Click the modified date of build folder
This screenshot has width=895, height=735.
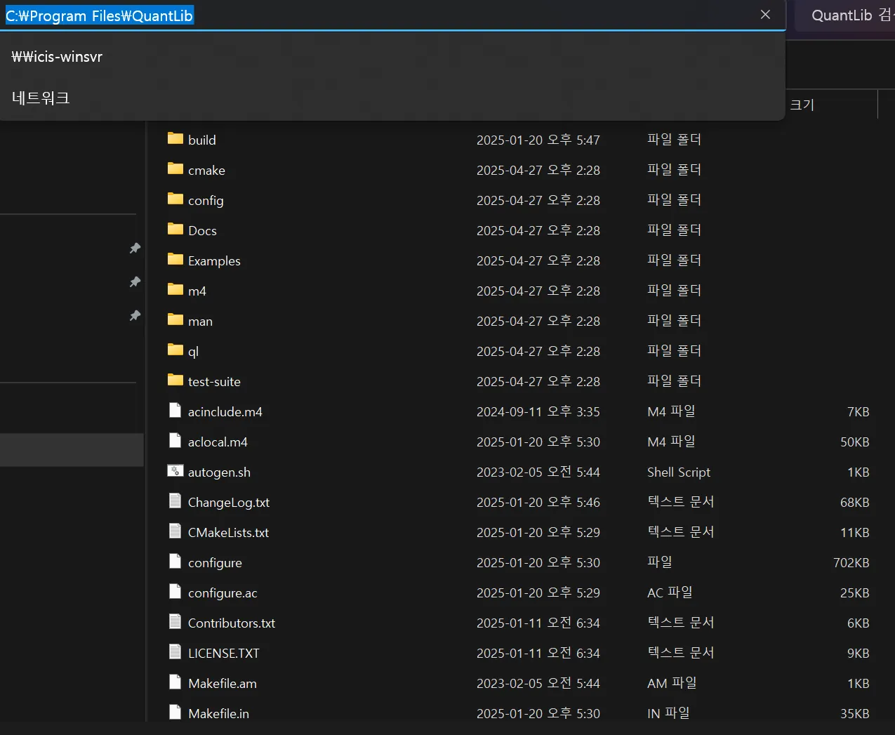538,140
